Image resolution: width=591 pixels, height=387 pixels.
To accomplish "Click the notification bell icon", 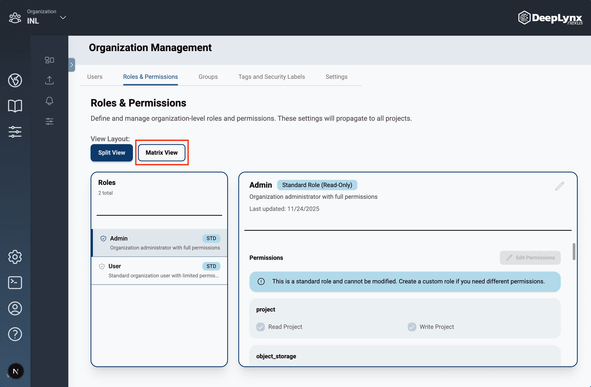I will [x=49, y=101].
